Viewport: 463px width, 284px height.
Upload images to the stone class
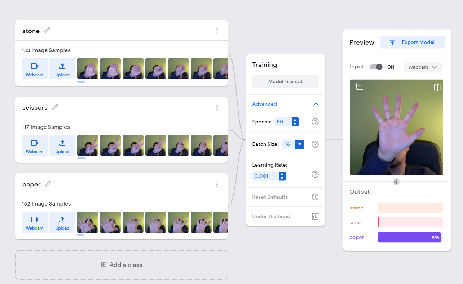[62, 69]
